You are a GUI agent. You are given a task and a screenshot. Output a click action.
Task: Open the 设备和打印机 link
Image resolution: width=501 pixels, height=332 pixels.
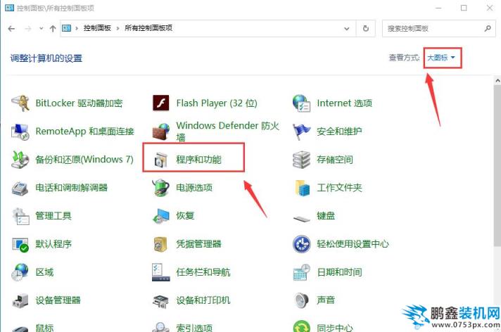(x=203, y=300)
